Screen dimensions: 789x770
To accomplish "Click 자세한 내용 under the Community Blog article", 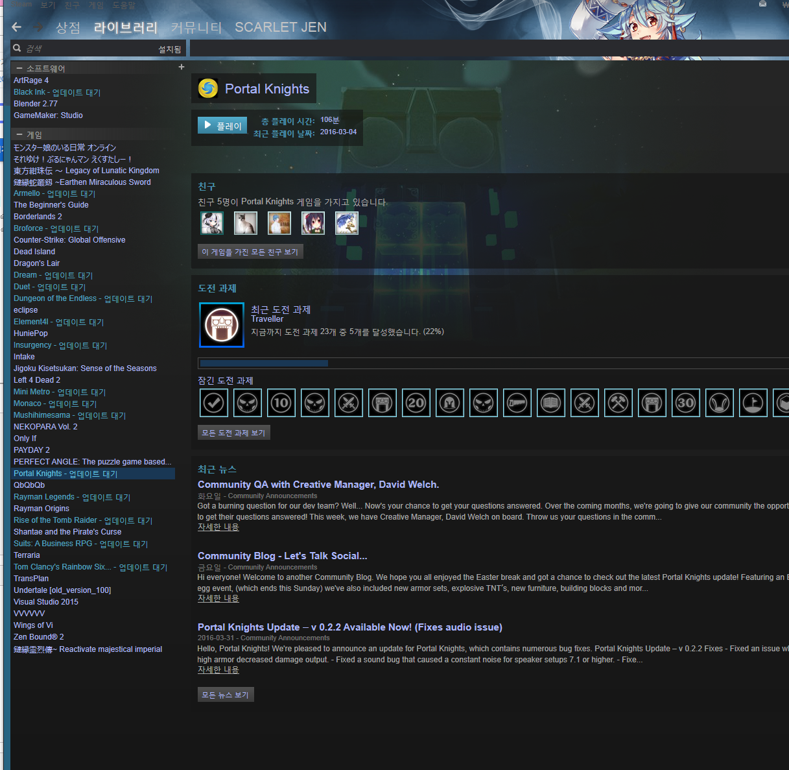I will click(x=218, y=599).
